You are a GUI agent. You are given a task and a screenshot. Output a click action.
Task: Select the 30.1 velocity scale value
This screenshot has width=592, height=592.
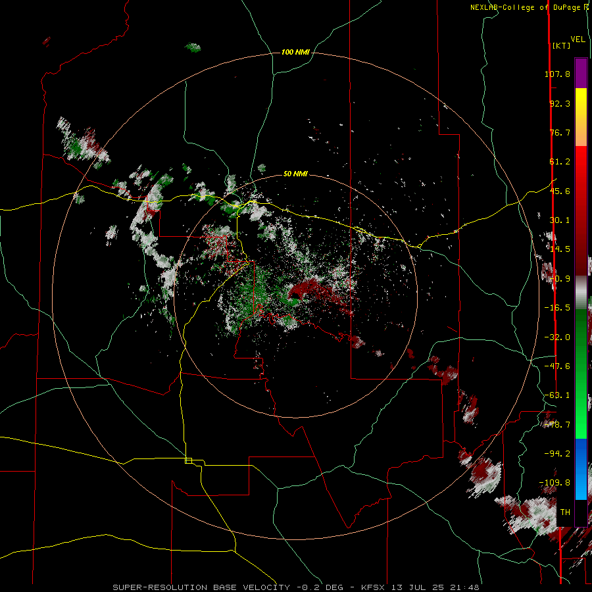560,220
